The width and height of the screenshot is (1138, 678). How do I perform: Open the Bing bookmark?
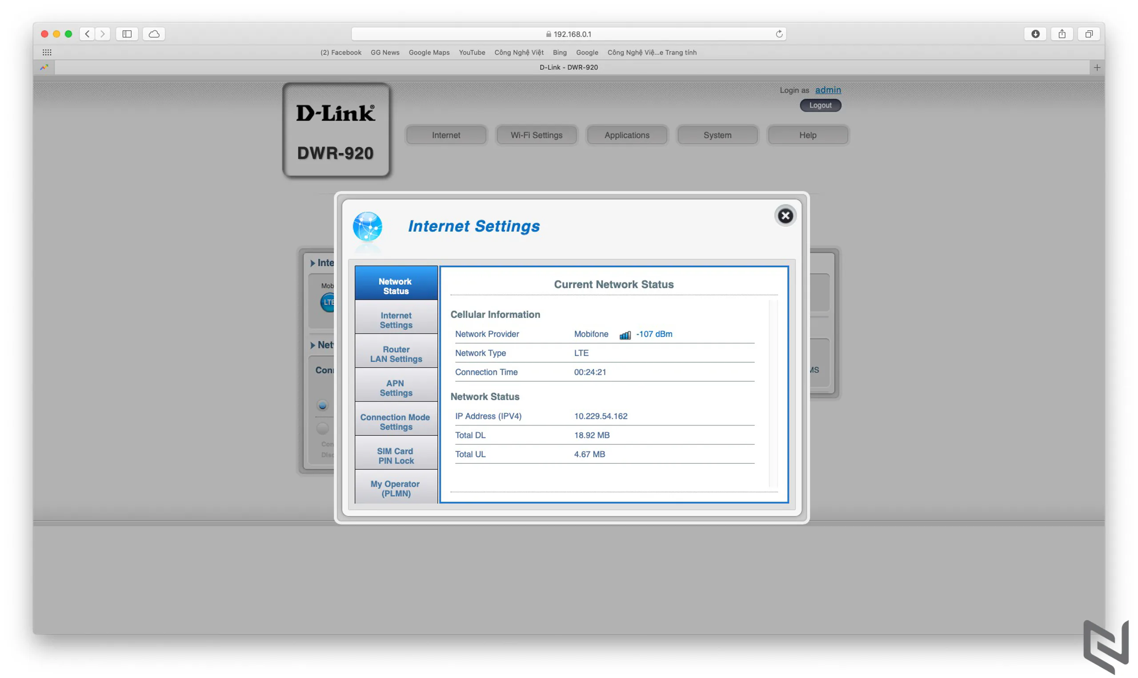point(559,52)
